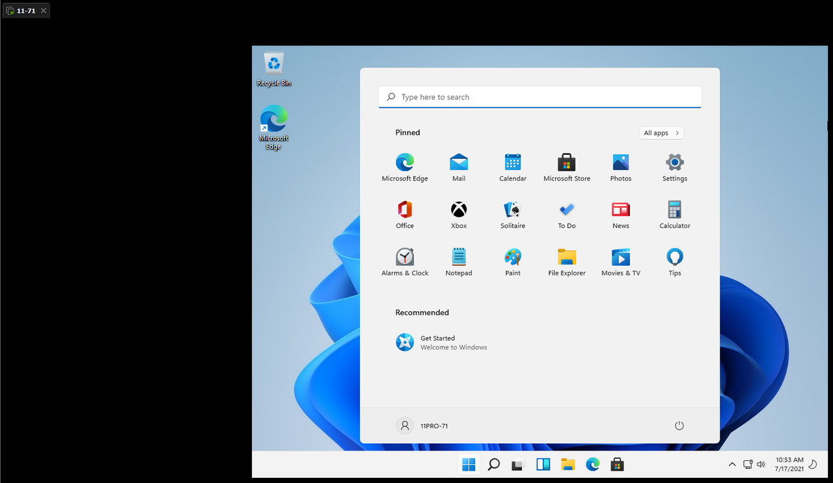Screen dimensions: 833x483
Task: Launch the Mail app
Action: [x=459, y=167]
